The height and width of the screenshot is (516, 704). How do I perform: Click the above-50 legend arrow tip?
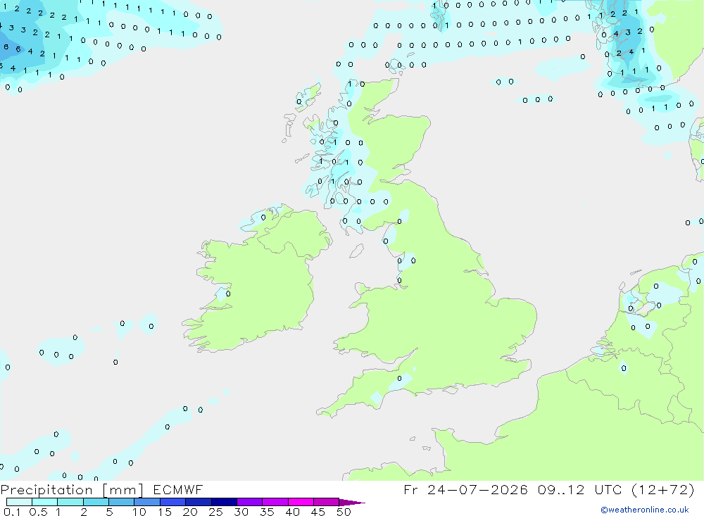353,502
